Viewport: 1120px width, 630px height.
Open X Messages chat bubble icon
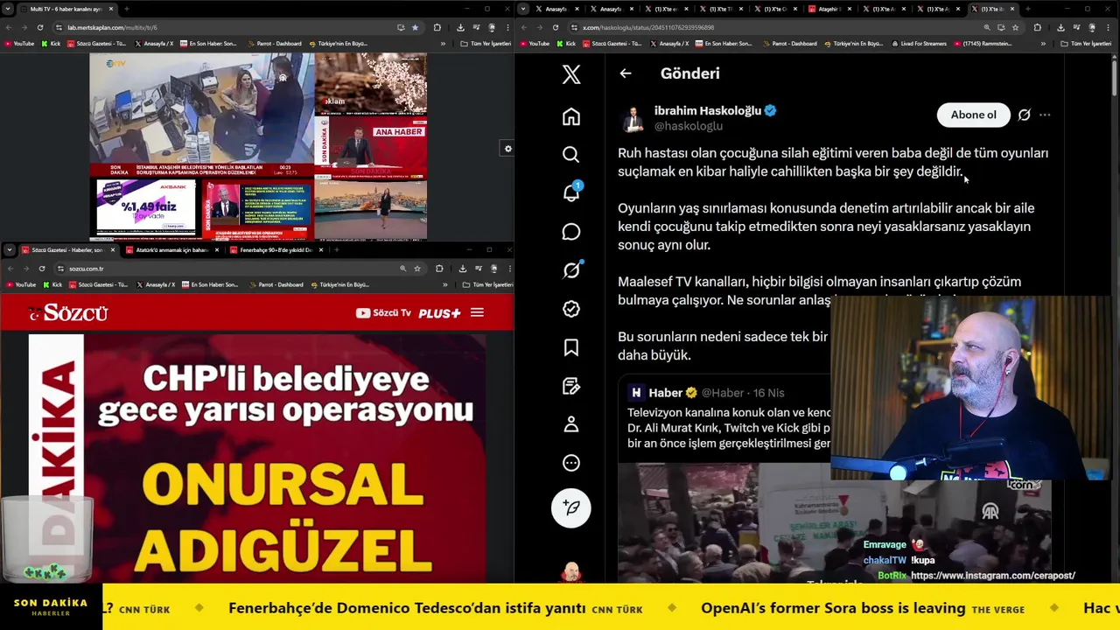point(571,232)
